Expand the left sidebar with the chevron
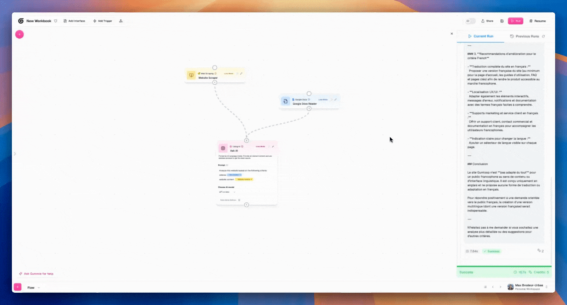Viewport: 567px width, 305px height. coord(15,154)
